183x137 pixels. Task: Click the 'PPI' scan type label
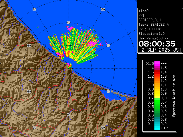(x=141, y=15)
